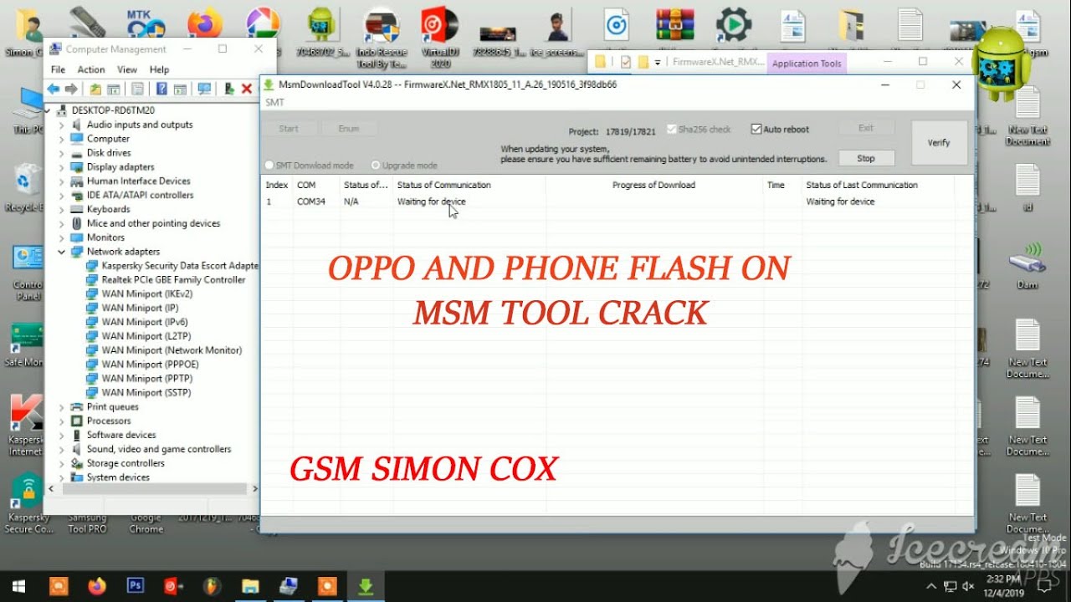Click Update driver green arrow icon
Image resolution: width=1071 pixels, height=602 pixels.
point(228,89)
